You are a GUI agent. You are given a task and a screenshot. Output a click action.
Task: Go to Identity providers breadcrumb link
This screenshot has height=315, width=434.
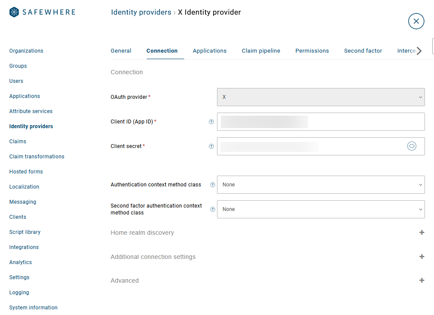(x=141, y=13)
